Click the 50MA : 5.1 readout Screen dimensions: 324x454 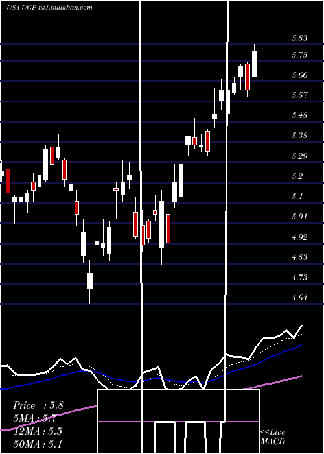point(38,444)
